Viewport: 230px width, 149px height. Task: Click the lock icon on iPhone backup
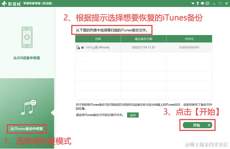point(82,47)
